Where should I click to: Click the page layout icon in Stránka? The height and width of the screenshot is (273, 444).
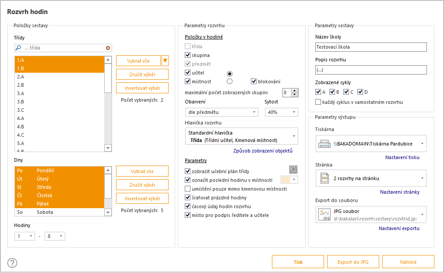[x=324, y=178]
